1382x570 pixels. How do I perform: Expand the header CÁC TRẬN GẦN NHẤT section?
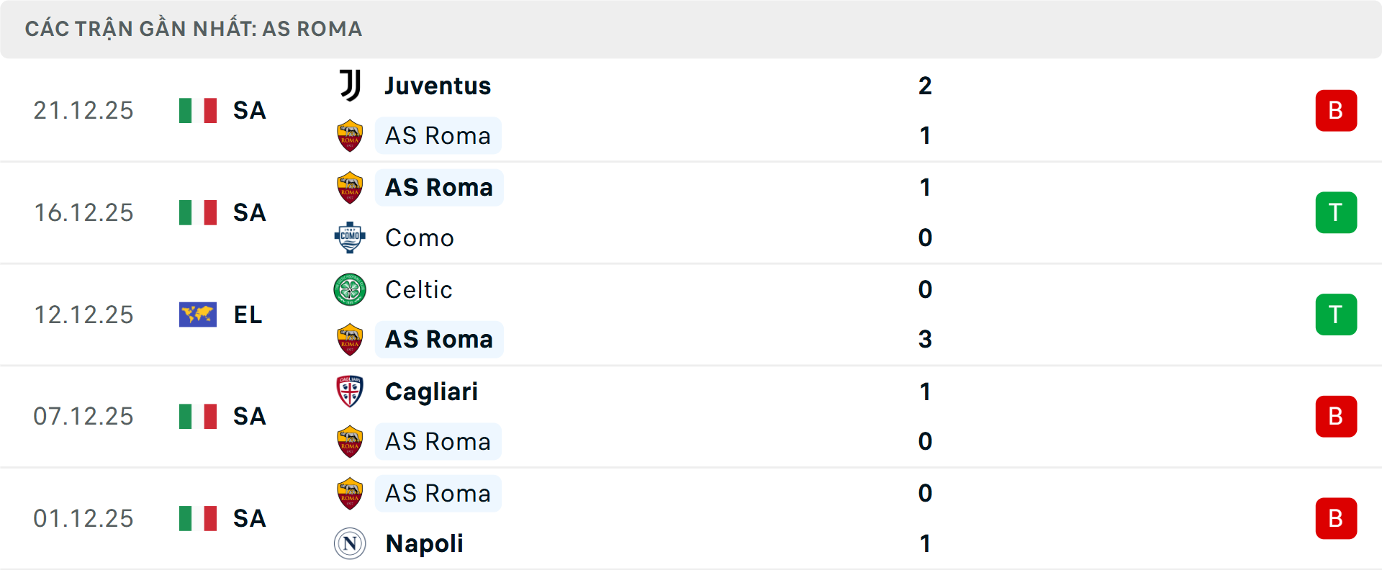pyautogui.click(x=194, y=29)
